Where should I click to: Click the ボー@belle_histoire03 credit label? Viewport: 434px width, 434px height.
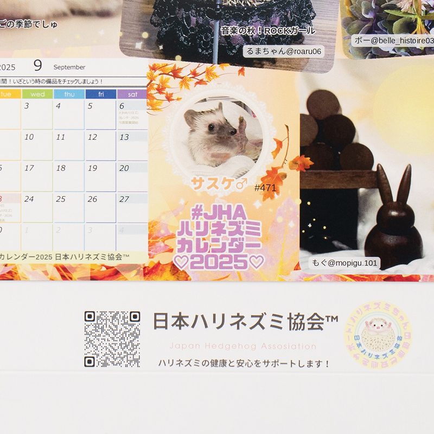pos(393,41)
